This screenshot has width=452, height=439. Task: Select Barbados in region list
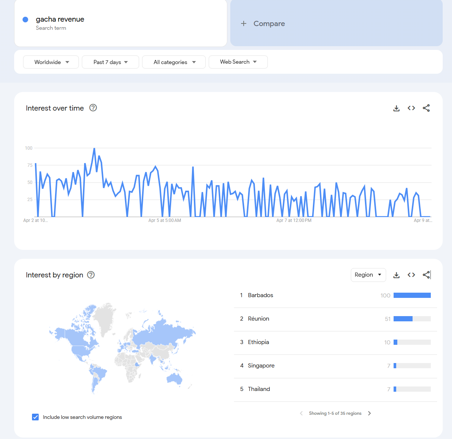pyautogui.click(x=335, y=295)
